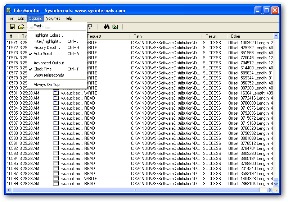The width and height of the screenshot is (288, 202).
Task: Click the path cell in row 10588
Action: (x=166, y=128)
